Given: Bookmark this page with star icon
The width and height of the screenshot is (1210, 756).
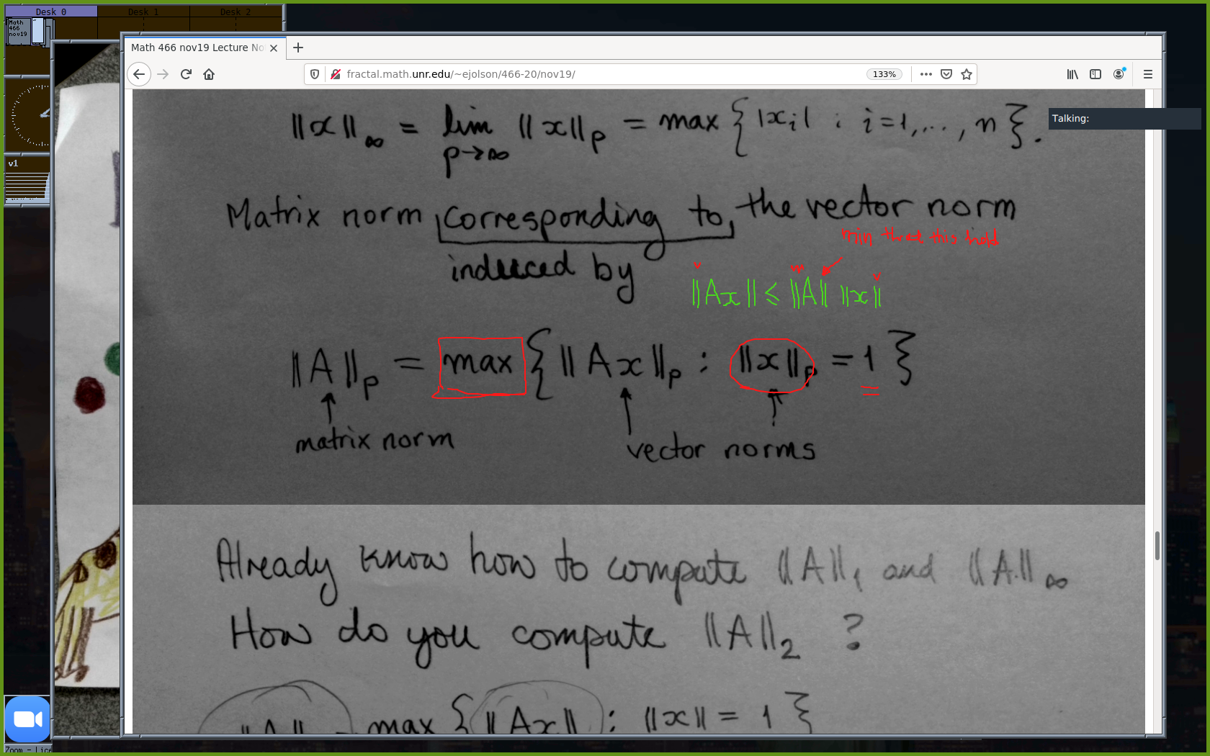Looking at the screenshot, I should point(967,74).
